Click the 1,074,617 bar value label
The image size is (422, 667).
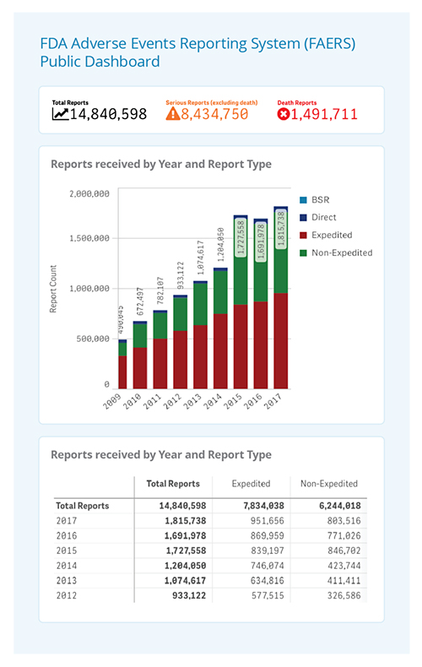[201, 258]
